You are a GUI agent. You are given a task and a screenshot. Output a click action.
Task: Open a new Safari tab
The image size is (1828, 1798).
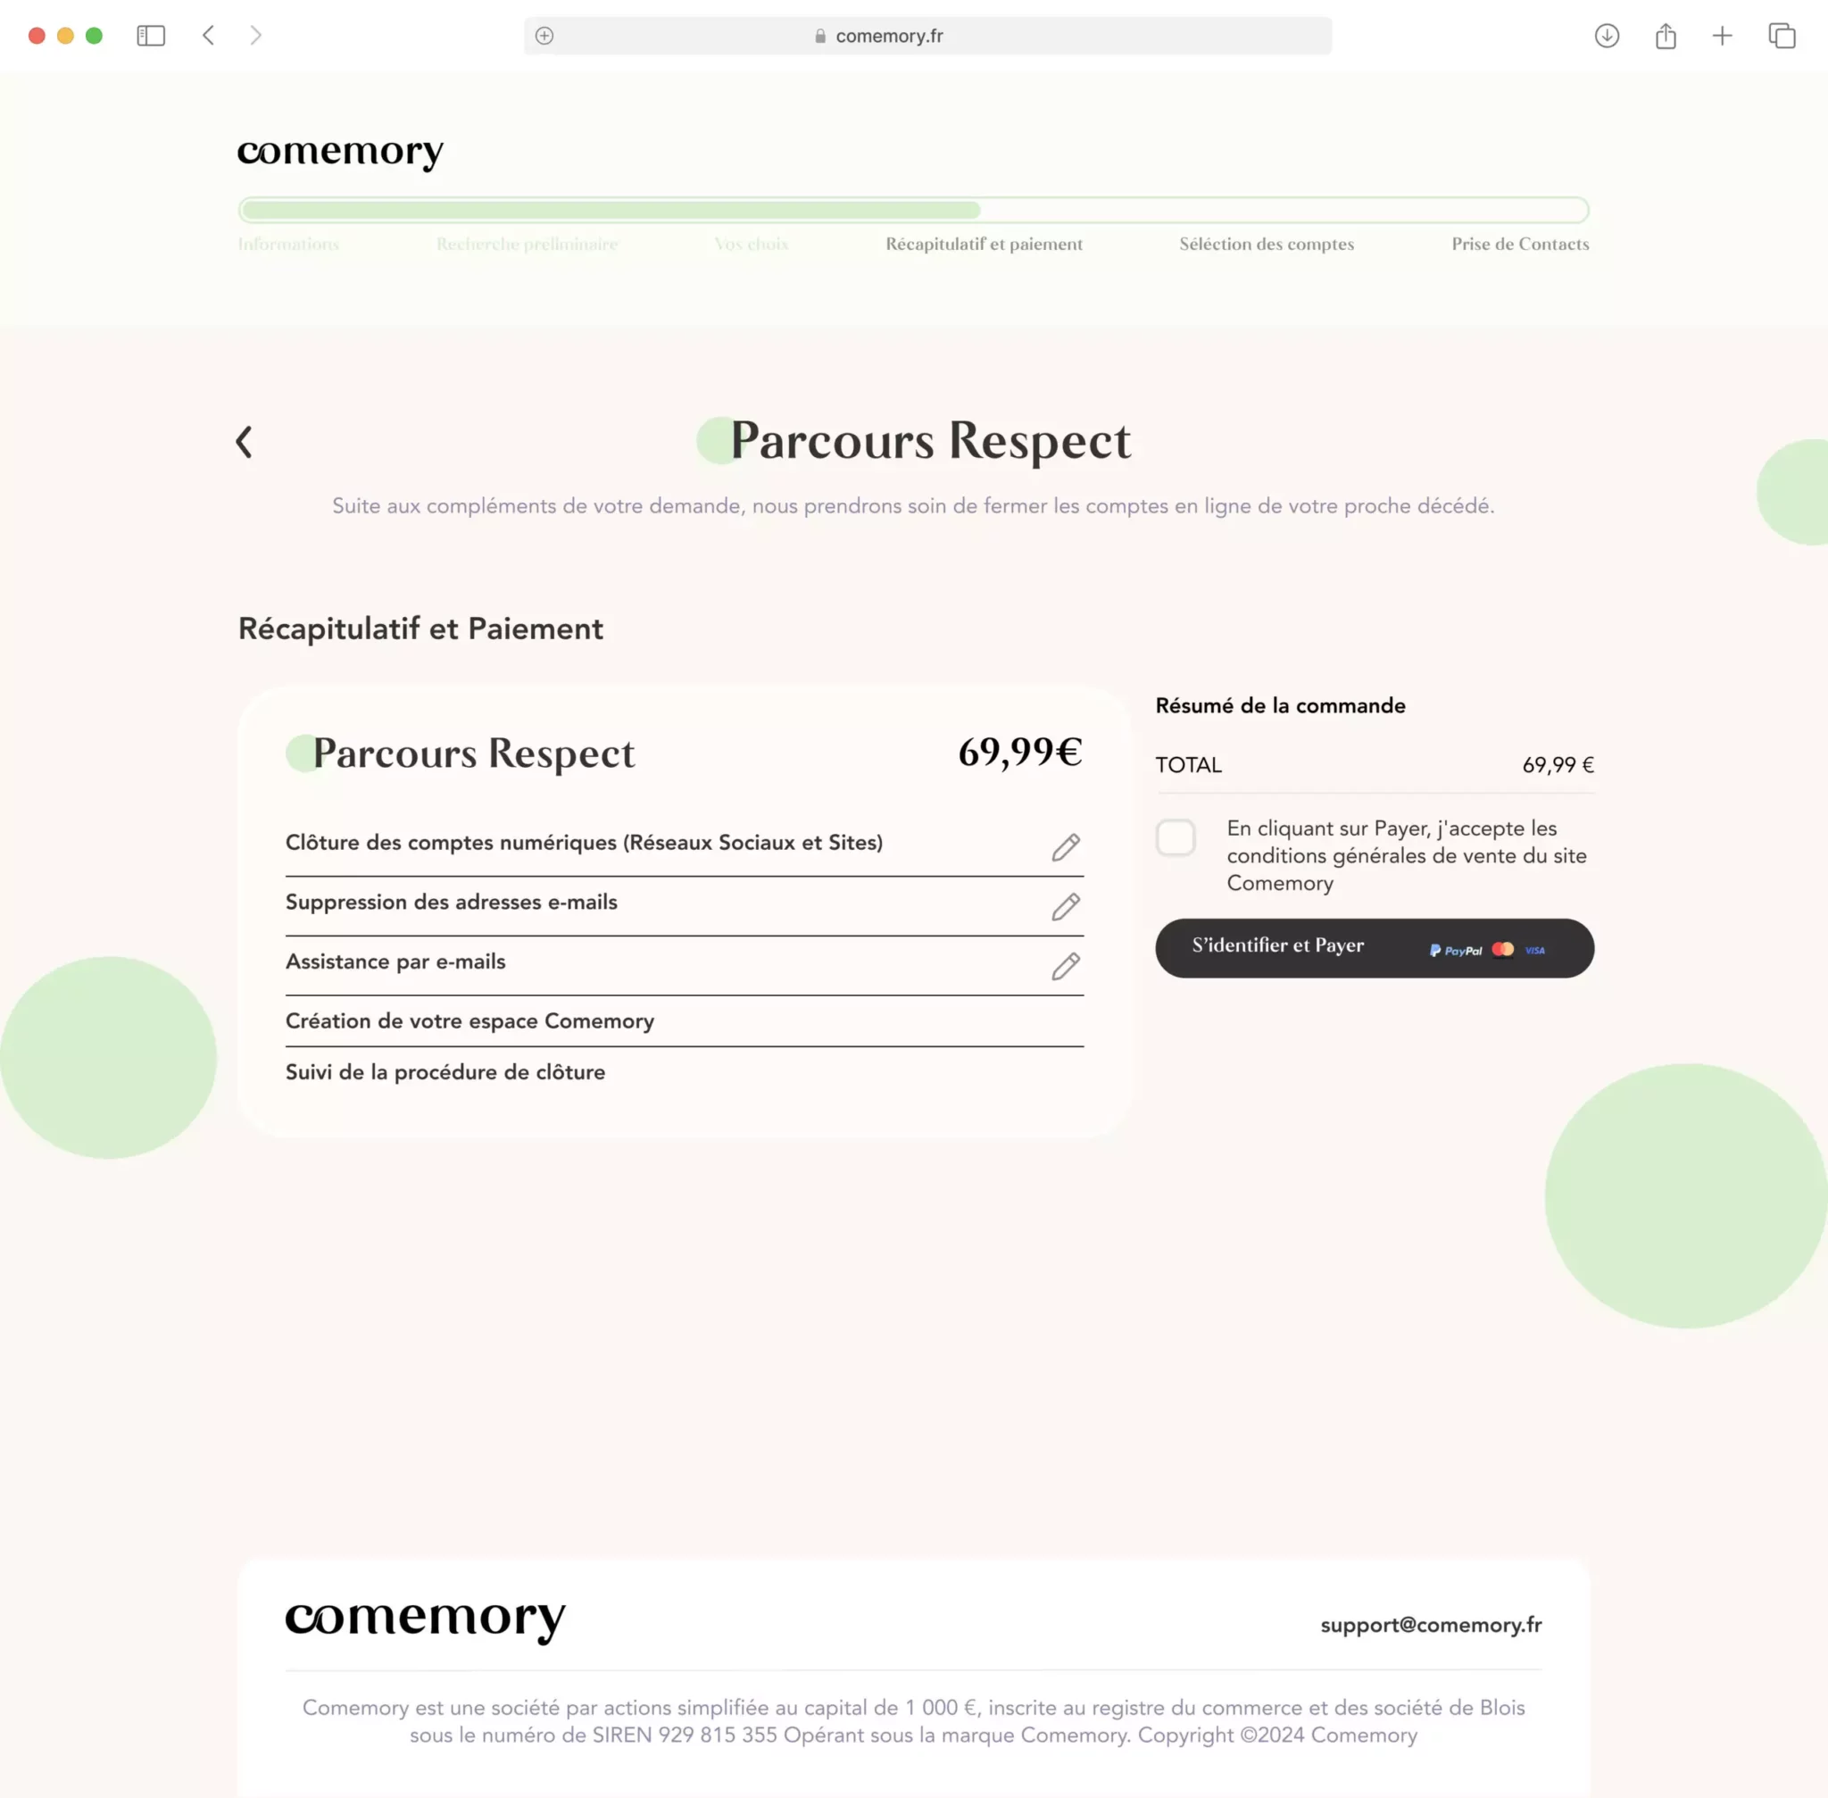point(1723,36)
